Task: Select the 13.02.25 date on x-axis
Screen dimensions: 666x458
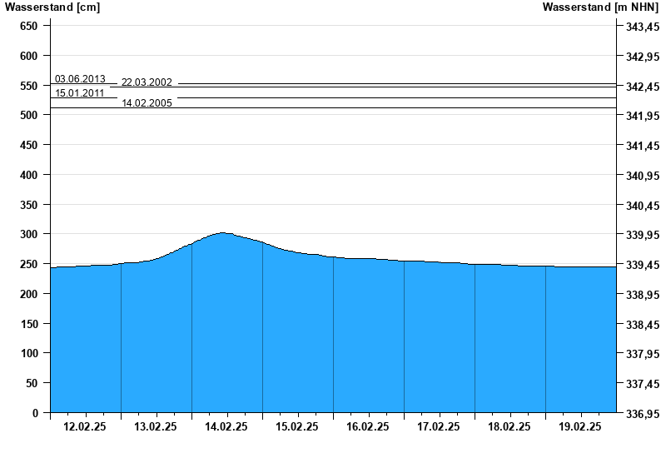Action: (x=156, y=426)
